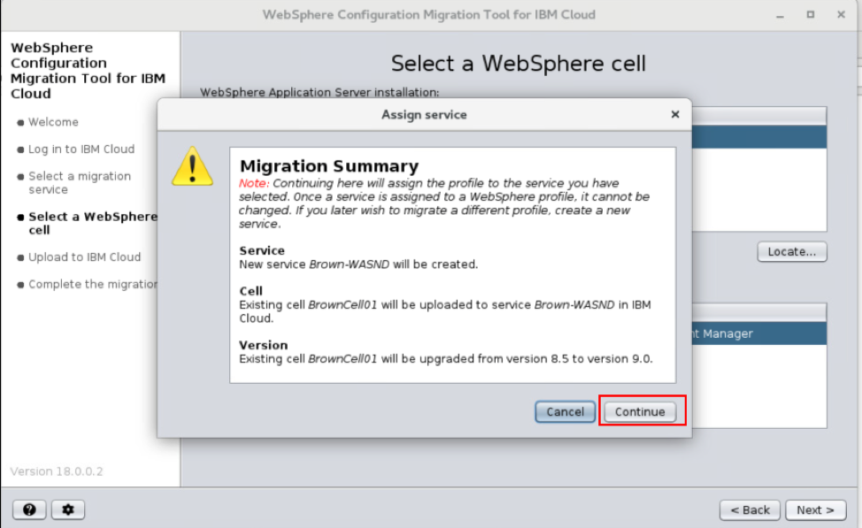Open the Select a migration service step
862x528 pixels.
pos(80,183)
